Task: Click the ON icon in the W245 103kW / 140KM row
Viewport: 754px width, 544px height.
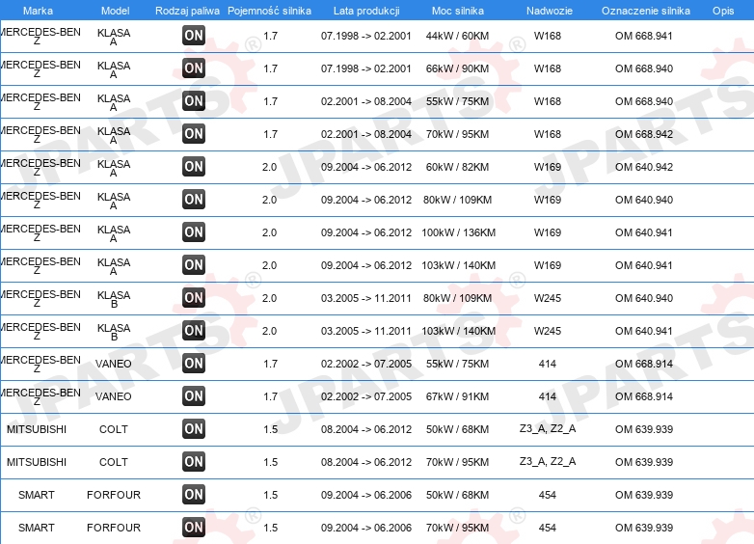Action: point(194,331)
